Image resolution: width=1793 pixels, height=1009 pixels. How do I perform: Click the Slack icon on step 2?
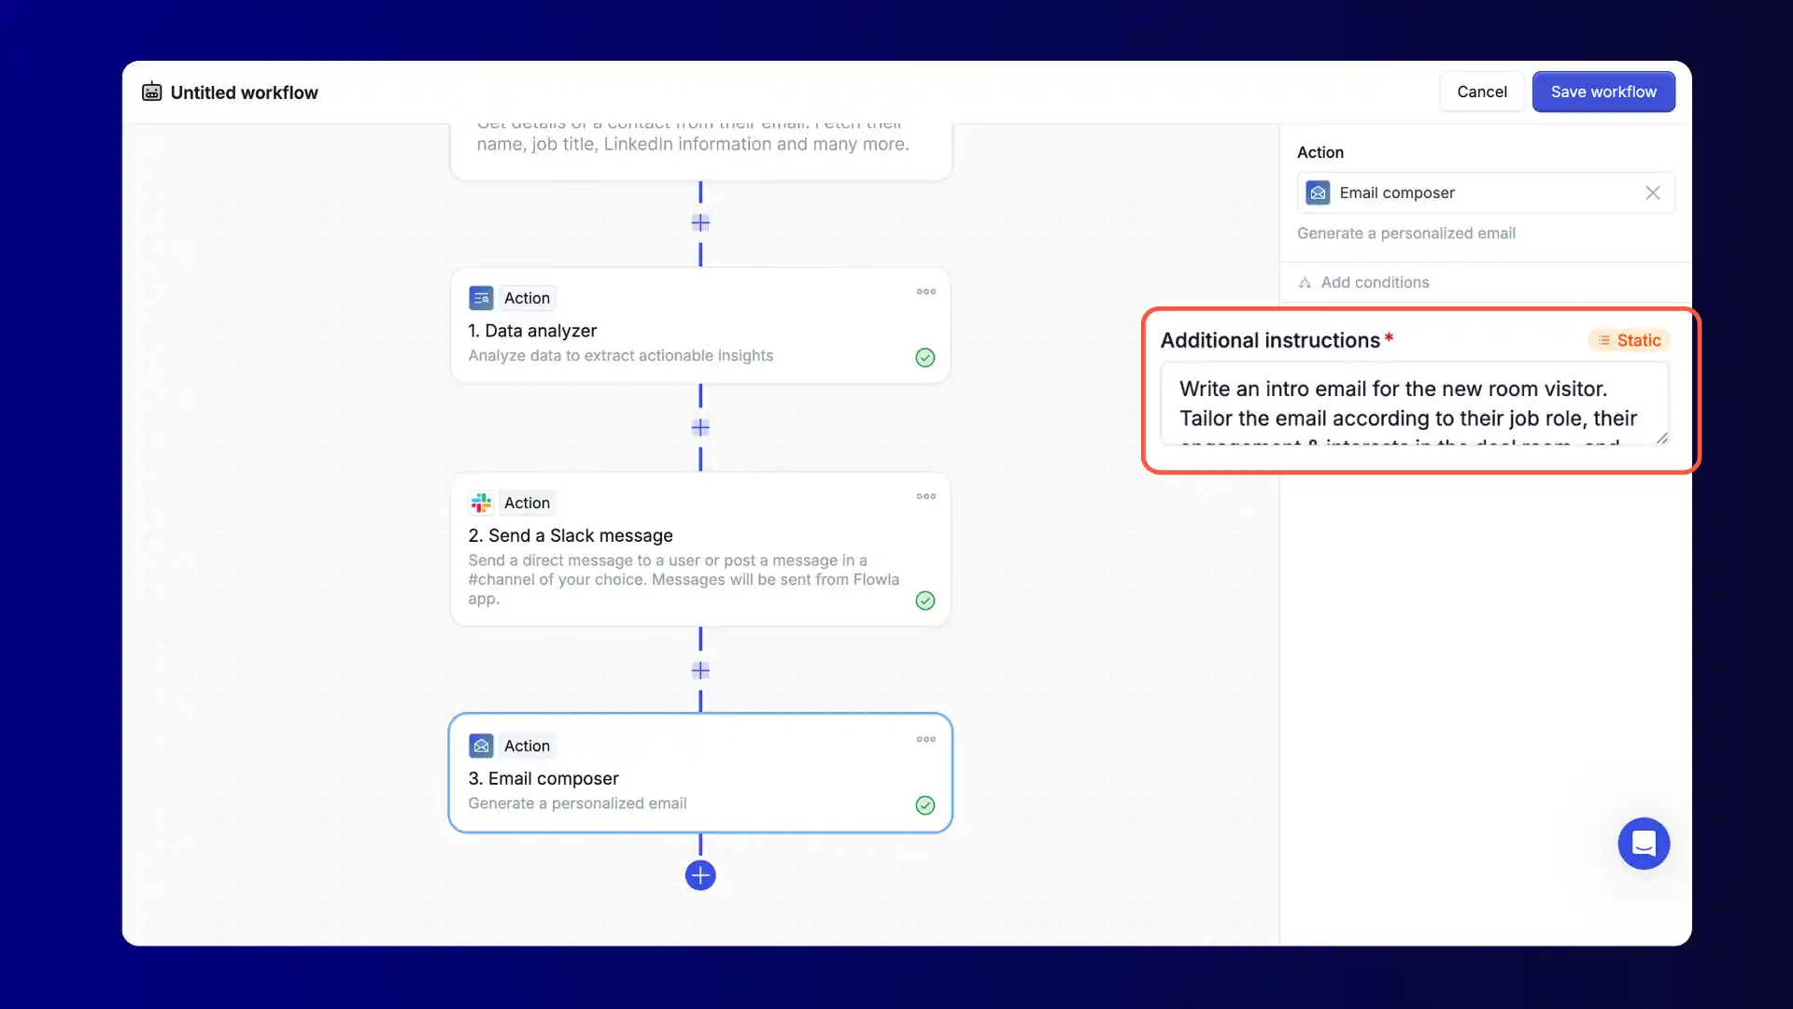pos(481,503)
